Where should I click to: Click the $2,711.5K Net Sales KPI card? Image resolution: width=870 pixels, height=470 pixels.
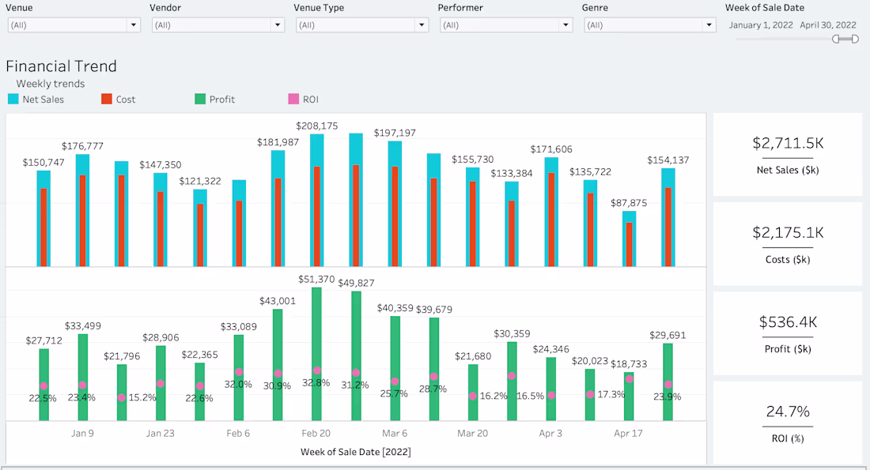(787, 155)
